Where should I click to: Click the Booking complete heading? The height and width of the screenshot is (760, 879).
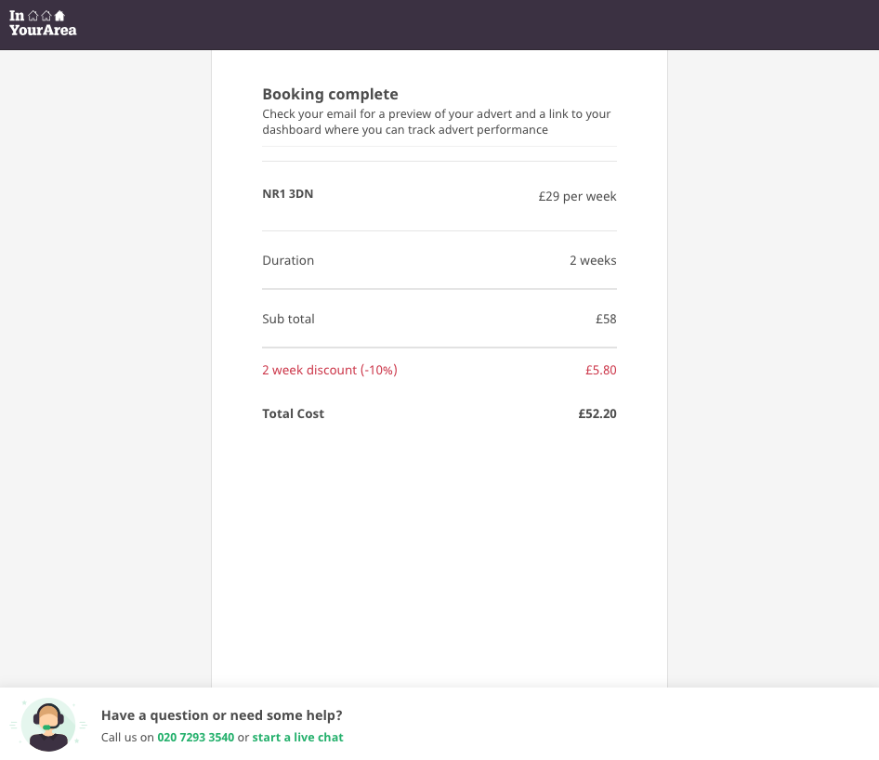pyautogui.click(x=330, y=94)
